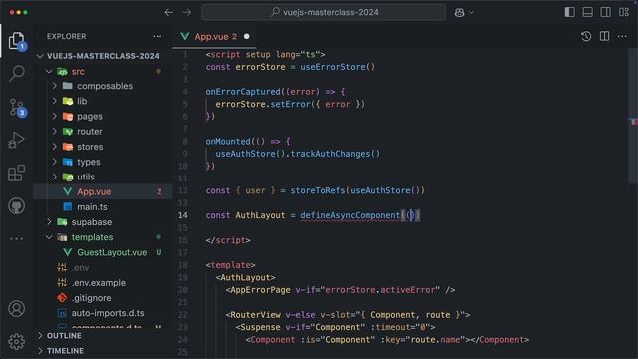
Task: Click defineAsyncComponent on line 14
Action: pos(350,215)
